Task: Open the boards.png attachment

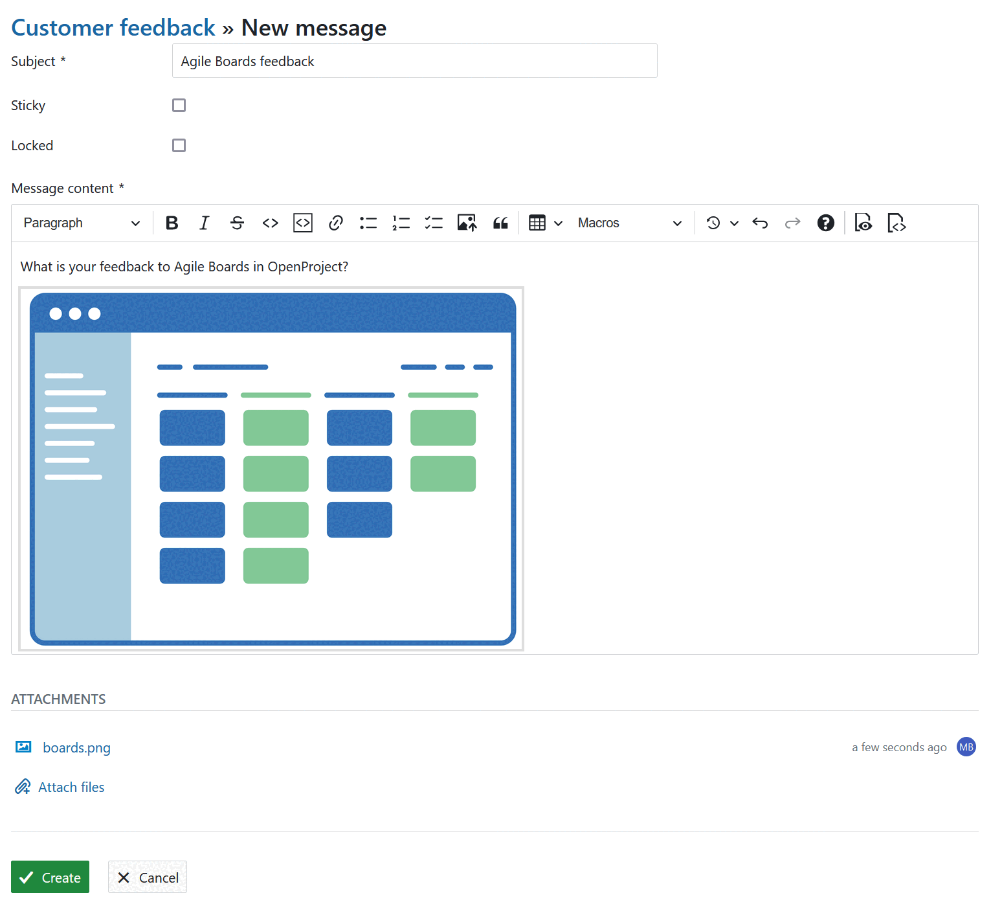Action: [76, 747]
